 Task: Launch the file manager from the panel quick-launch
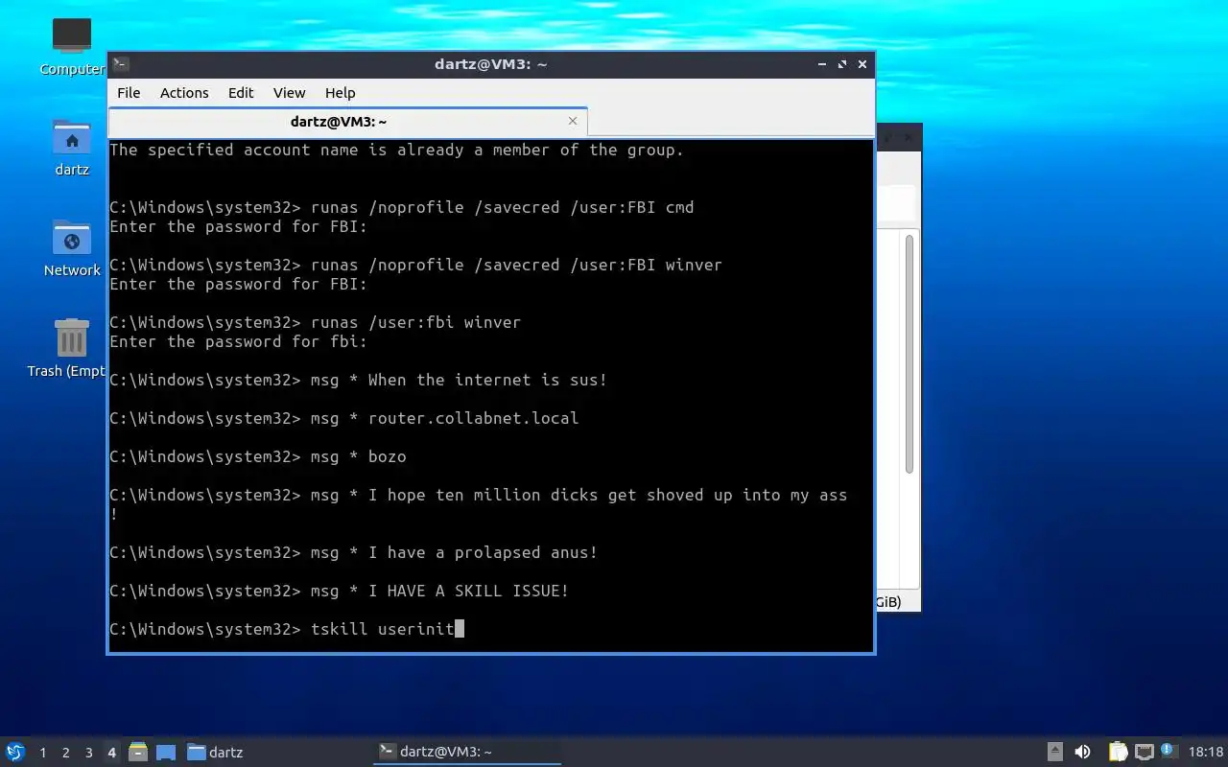138,752
